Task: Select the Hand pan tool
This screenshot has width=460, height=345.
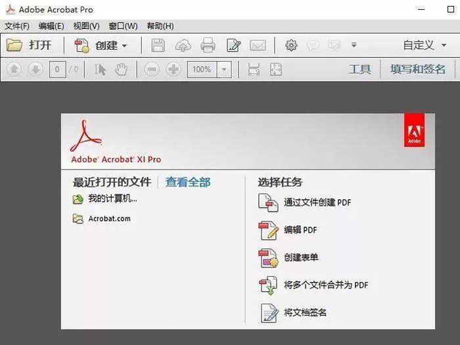Action: coord(121,70)
